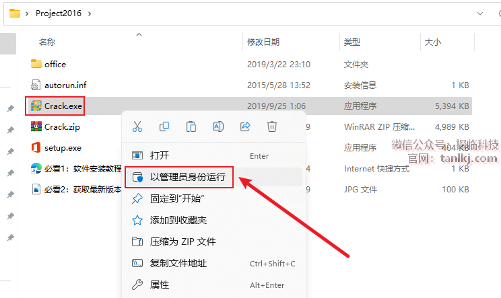
Task: Click the 2019/3/22 23:10 date cell
Action: tap(279, 64)
